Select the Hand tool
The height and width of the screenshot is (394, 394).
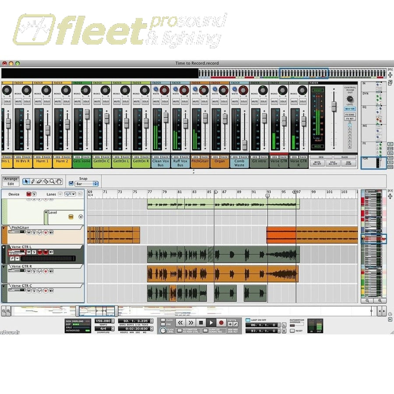coord(59,181)
